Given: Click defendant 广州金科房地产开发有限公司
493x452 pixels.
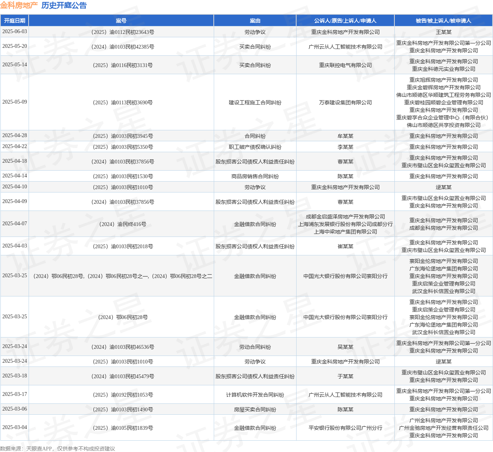Looking at the screenshot, I should coord(444,420).
